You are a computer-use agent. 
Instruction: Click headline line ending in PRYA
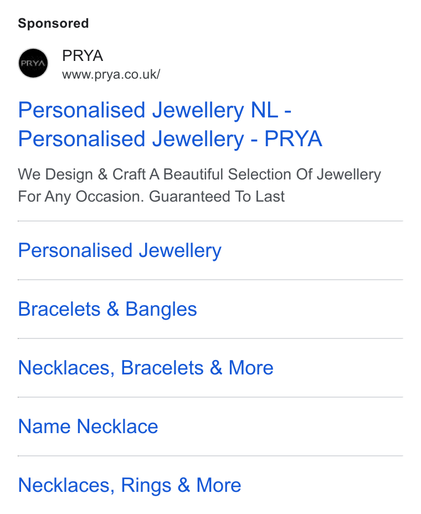[x=170, y=138]
